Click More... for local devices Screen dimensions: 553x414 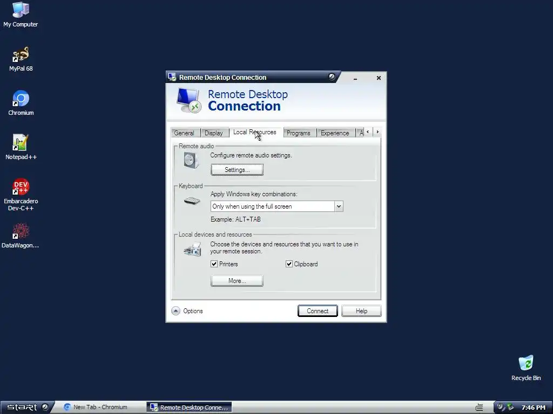click(237, 280)
